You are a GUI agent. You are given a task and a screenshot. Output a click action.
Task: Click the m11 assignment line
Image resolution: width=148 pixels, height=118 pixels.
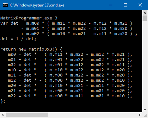(x=70, y=75)
